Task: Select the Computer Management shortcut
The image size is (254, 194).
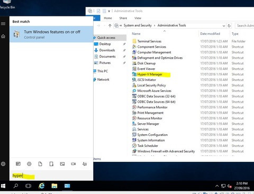Action: tap(154, 52)
